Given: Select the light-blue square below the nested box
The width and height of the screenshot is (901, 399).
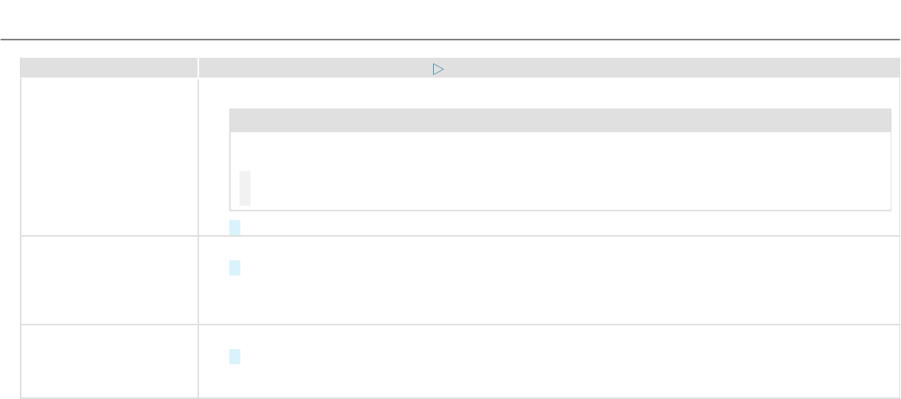Looking at the screenshot, I should pos(235,227).
